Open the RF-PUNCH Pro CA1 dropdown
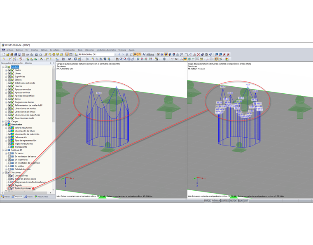This screenshot has height=245, width=313. pos(115,54)
